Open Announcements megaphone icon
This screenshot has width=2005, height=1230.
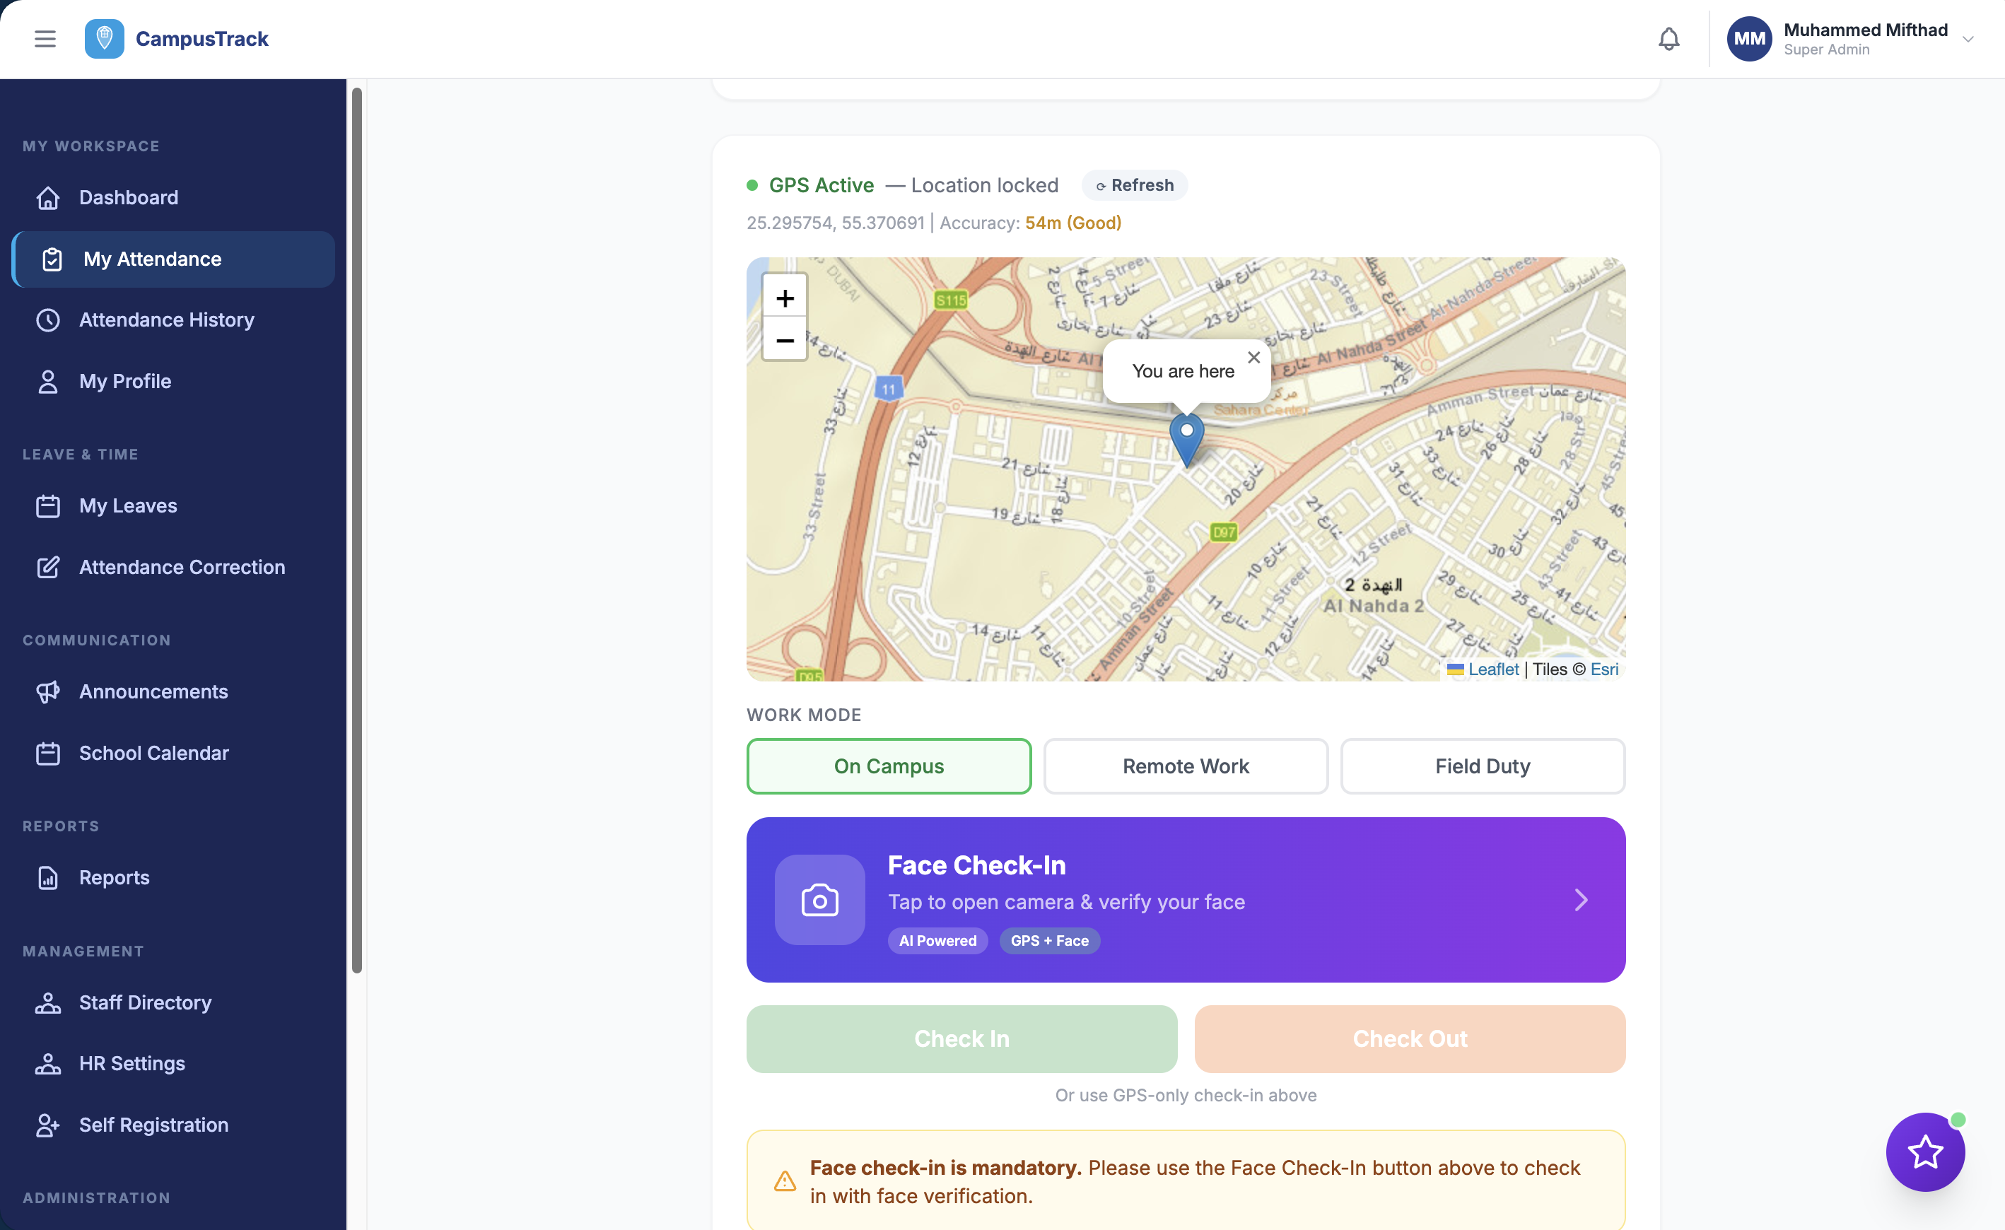click(48, 691)
